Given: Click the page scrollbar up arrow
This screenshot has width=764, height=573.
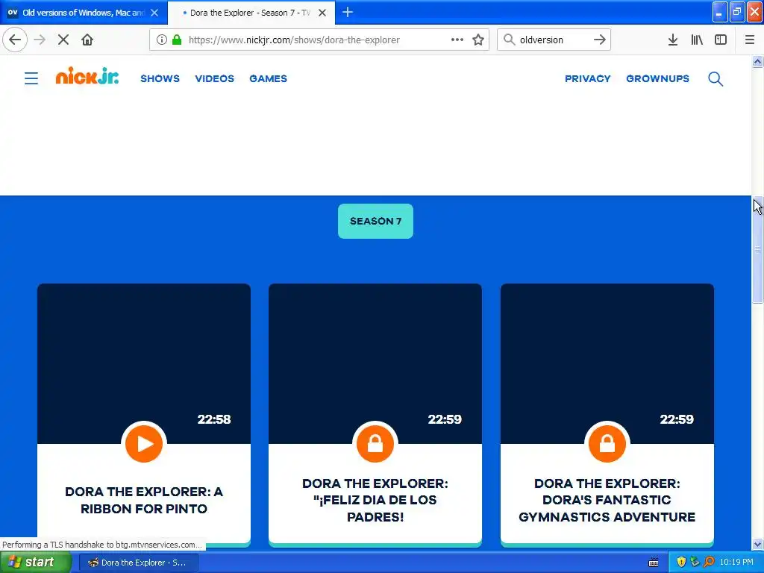Looking at the screenshot, I should [757, 61].
